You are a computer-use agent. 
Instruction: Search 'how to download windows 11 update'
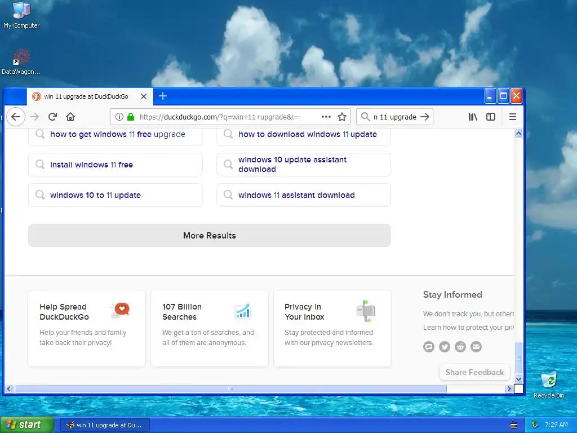[x=304, y=134]
